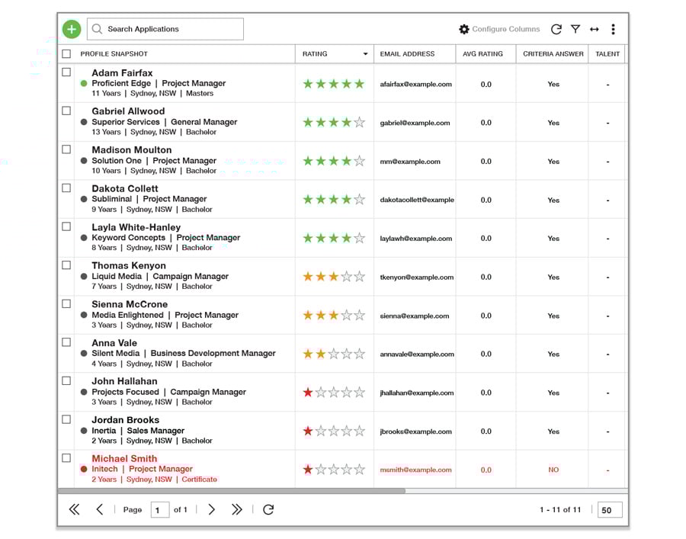
Task: Check the Madison Moulton row checkbox
Action: point(66,149)
